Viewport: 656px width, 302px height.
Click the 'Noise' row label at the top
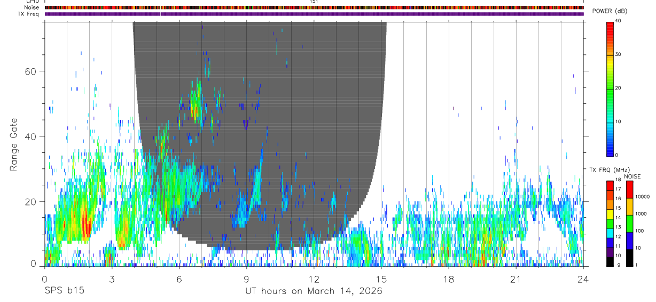pyautogui.click(x=32, y=7)
